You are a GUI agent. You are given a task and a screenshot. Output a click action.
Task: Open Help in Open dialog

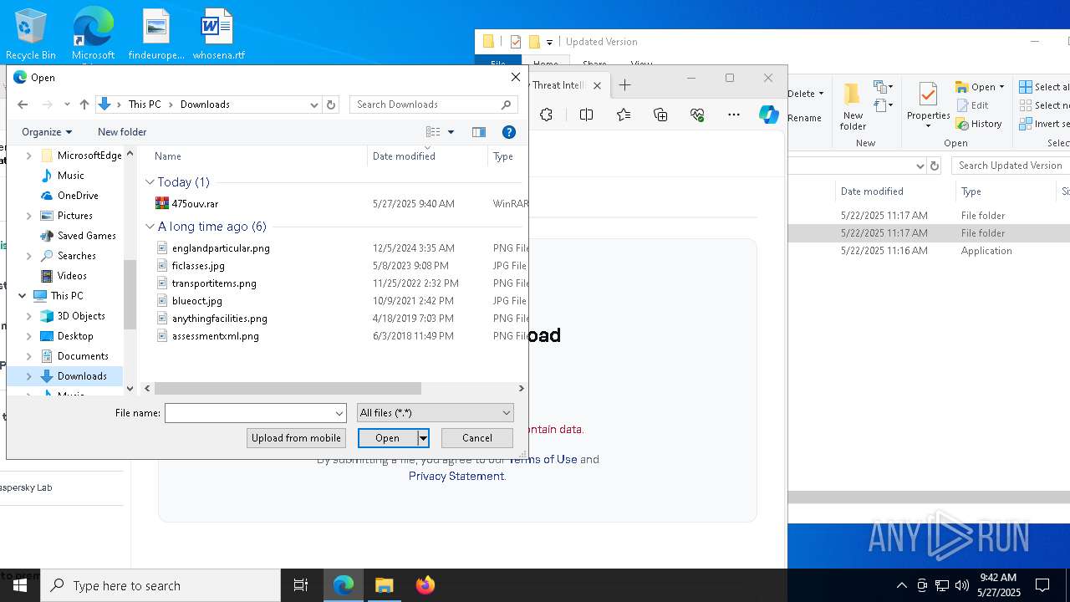tap(509, 132)
